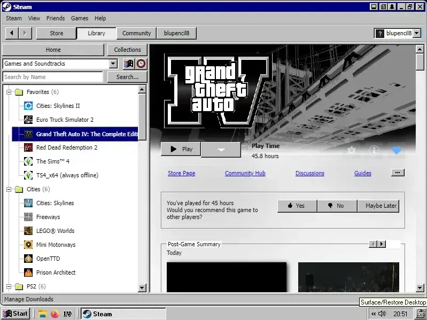This screenshot has width=427, height=320.
Task: Open the Games menu
Action: pyautogui.click(x=80, y=18)
